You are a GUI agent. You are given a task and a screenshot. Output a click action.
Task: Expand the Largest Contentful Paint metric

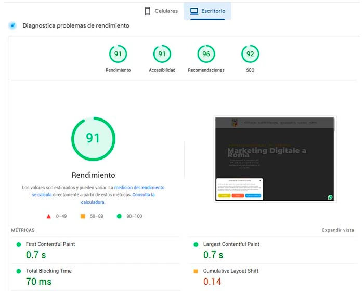click(231, 244)
